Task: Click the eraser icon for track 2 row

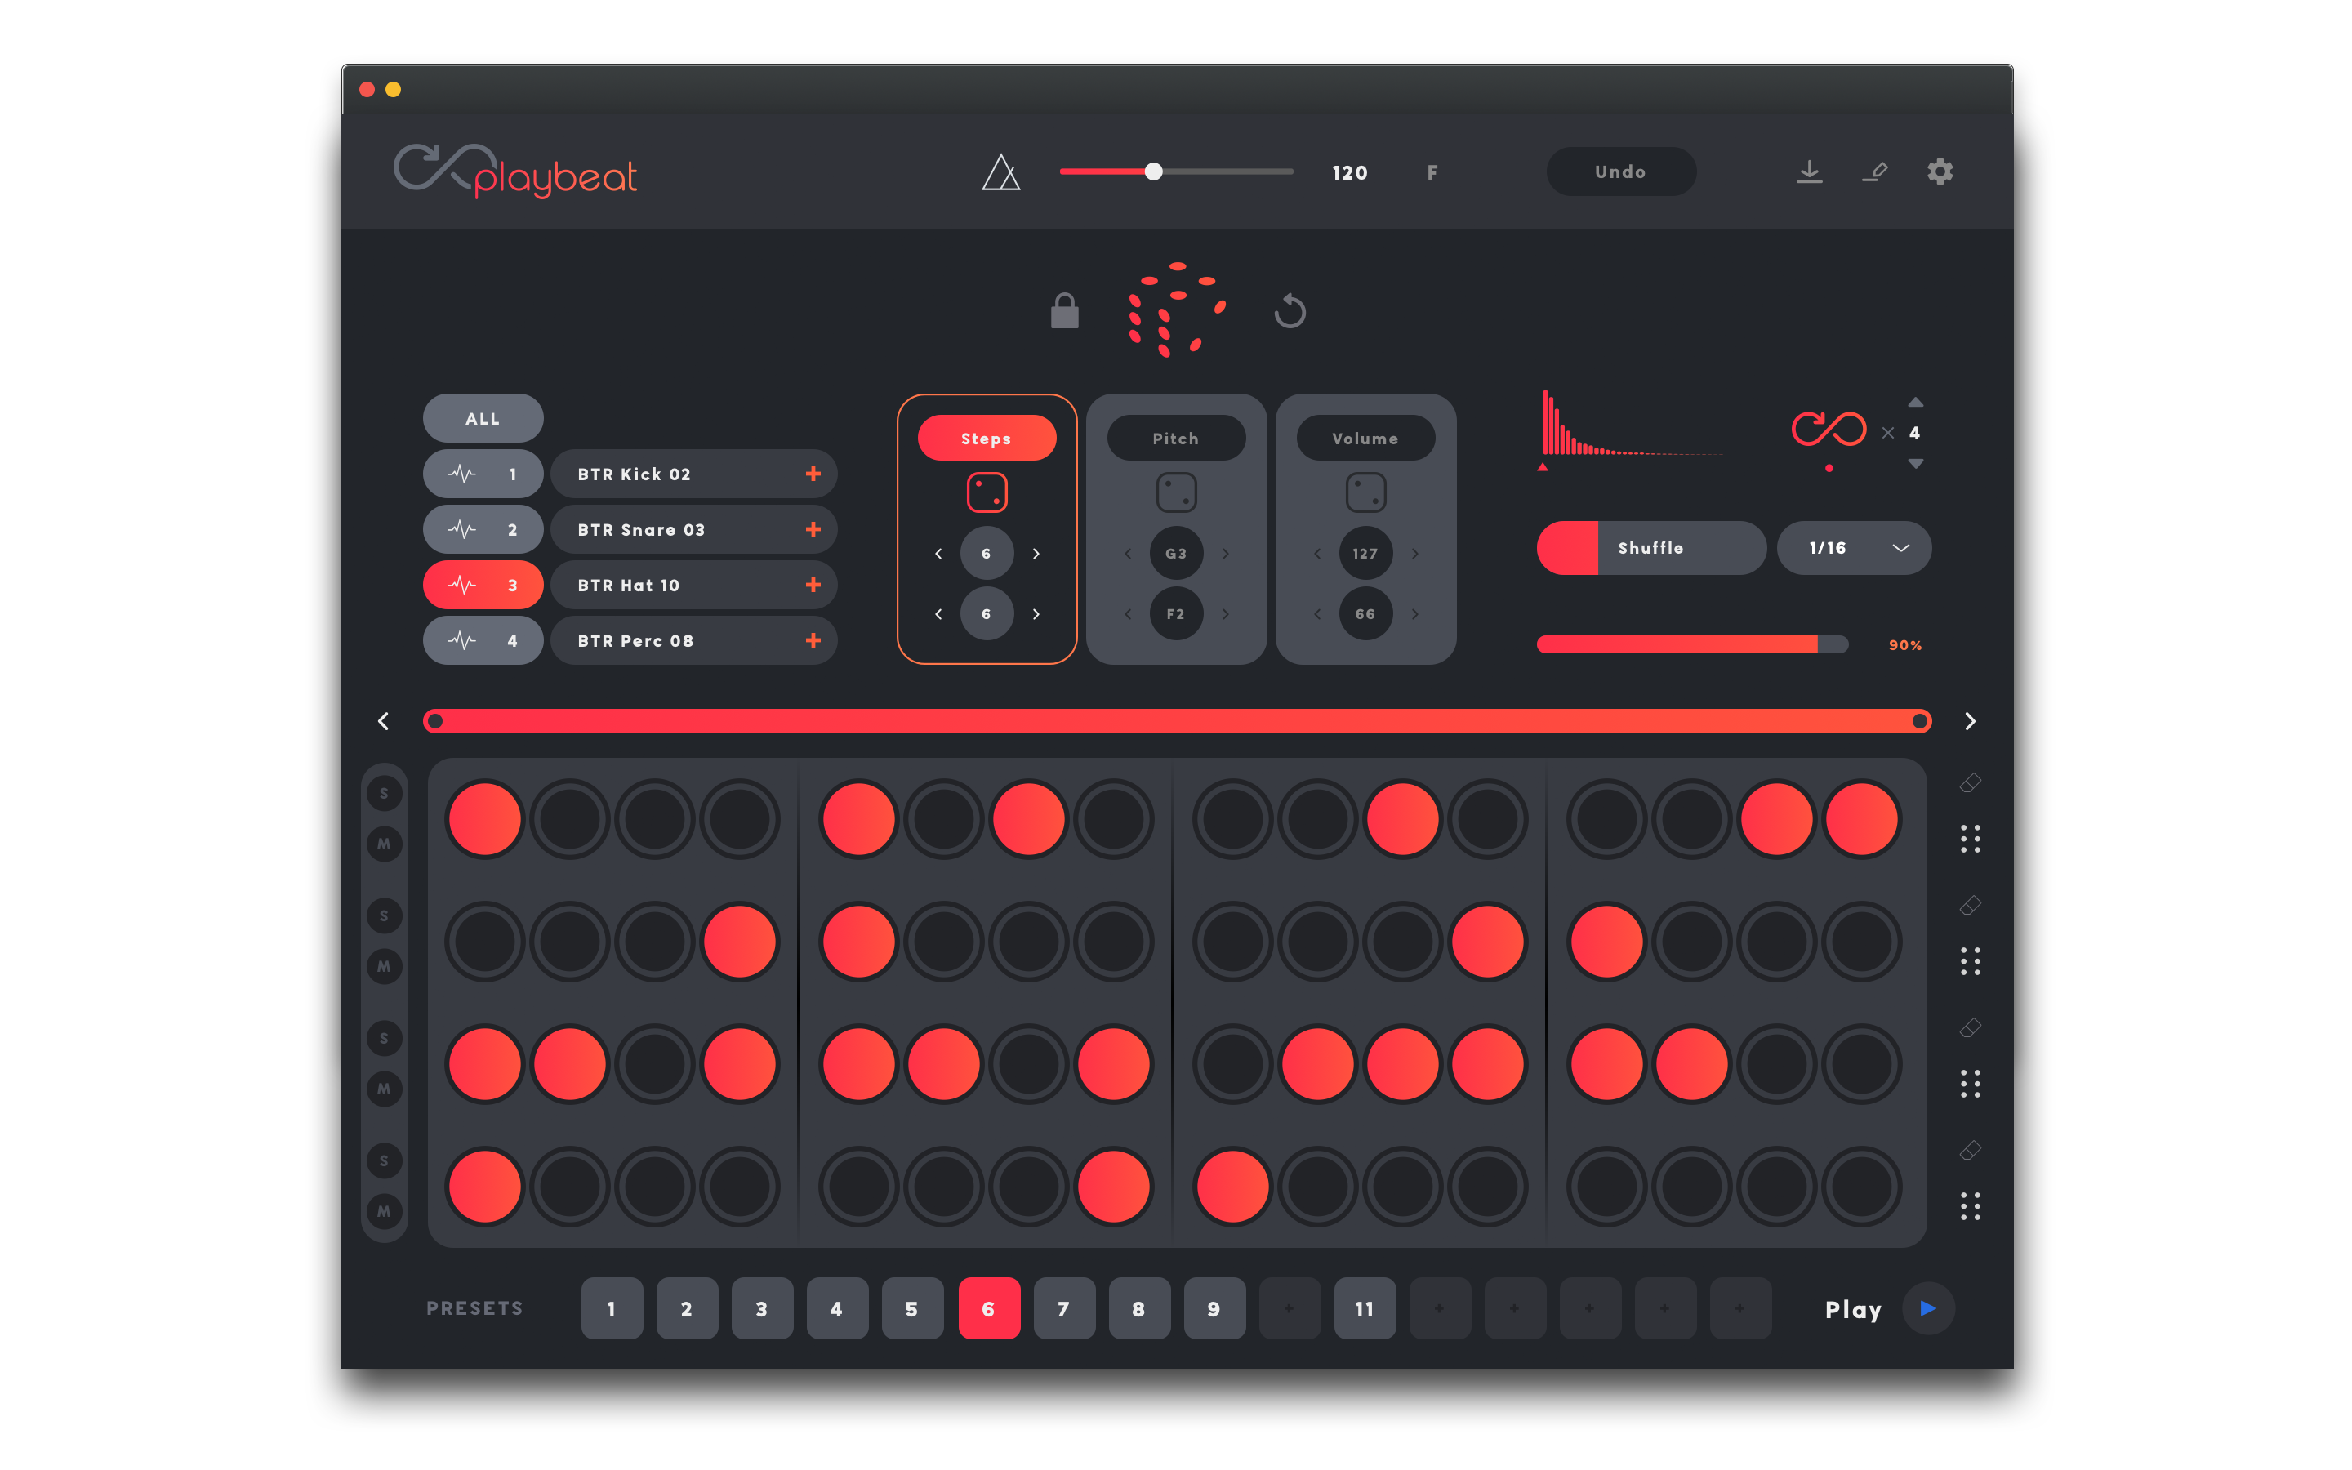Action: pos(1970,905)
